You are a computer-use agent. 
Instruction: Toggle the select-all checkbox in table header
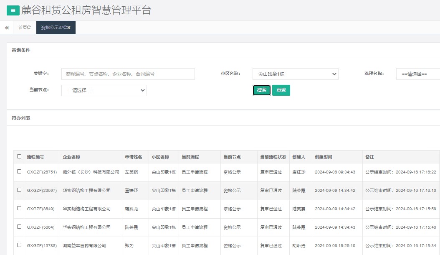point(19,156)
